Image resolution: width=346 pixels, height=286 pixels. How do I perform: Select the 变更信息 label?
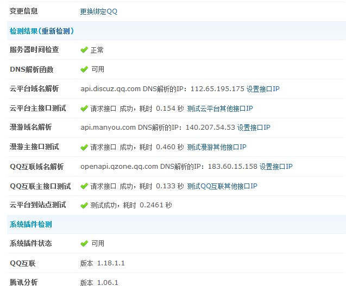(23, 11)
